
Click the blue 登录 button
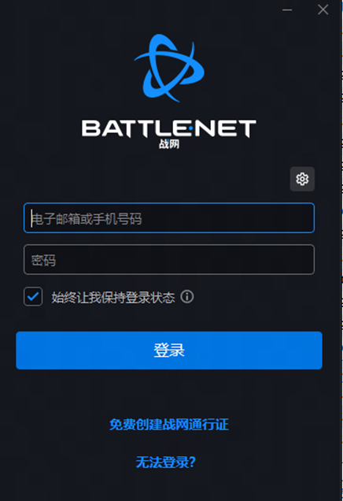(169, 351)
